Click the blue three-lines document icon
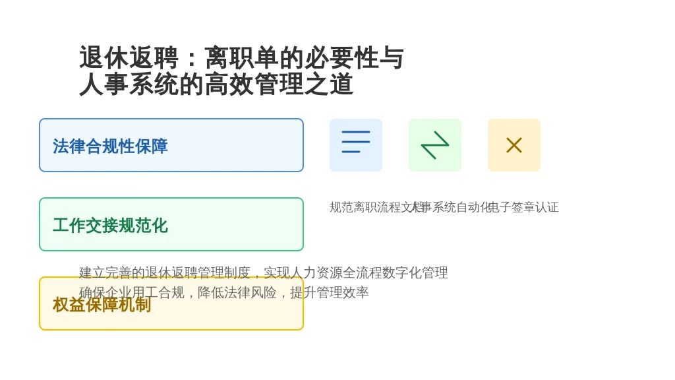Viewport: 675px width, 380px height. 356,145
